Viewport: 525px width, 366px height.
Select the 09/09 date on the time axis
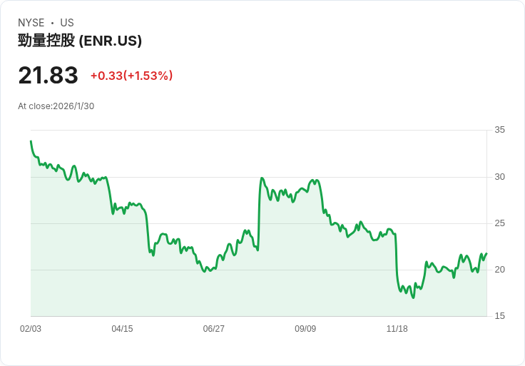(305, 329)
